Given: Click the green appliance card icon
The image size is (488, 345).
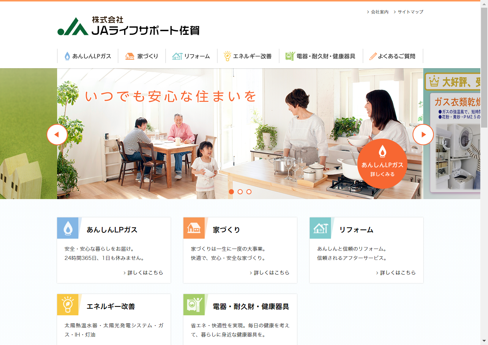Looking at the screenshot, I should pyautogui.click(x=194, y=305).
